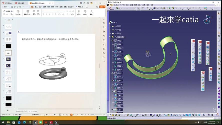Click the orange share button in WPS
Screen dimensions: 222x125
102,7
